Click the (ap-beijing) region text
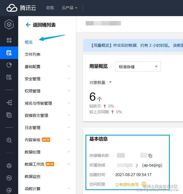 pyautogui.click(x=152, y=165)
